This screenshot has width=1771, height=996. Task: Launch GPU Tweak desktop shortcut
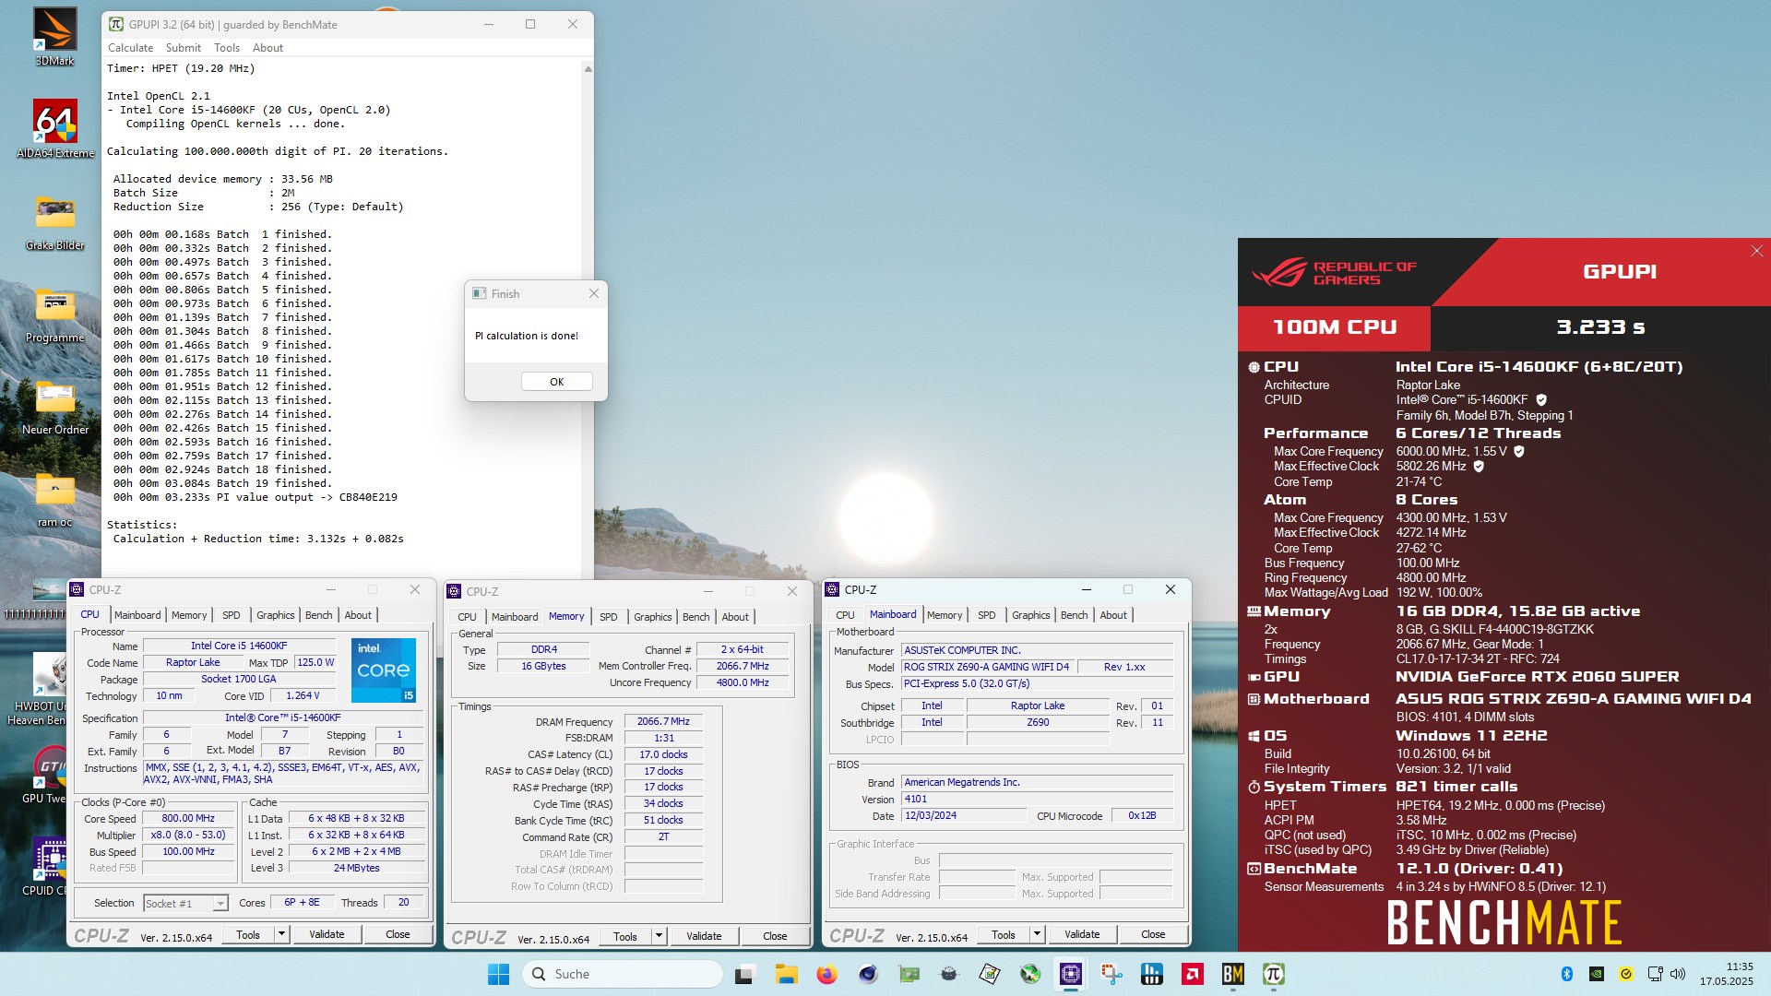click(44, 775)
